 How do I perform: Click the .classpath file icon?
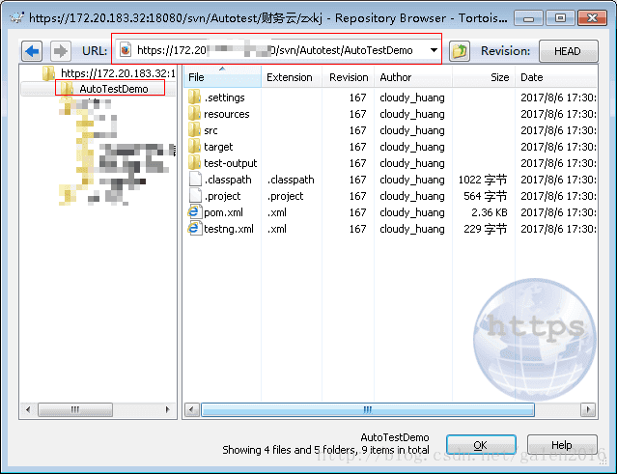click(195, 180)
